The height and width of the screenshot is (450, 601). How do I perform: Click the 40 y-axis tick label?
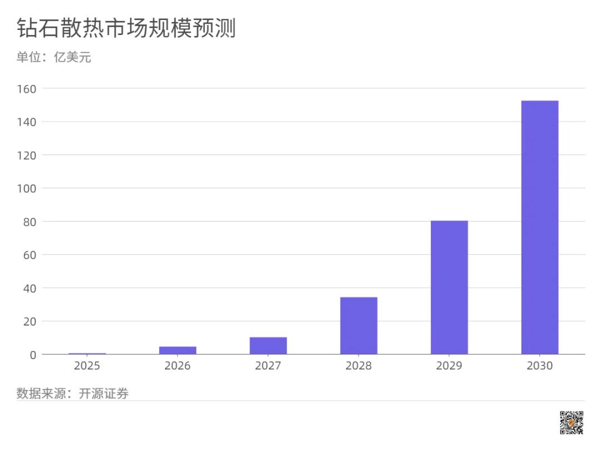point(29,288)
